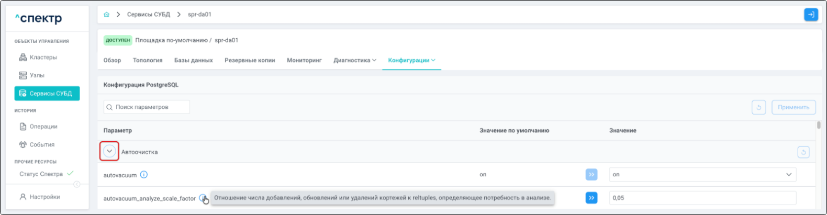Open Сервисы СУБД breadcrumb link
This screenshot has width=827, height=215.
click(149, 15)
